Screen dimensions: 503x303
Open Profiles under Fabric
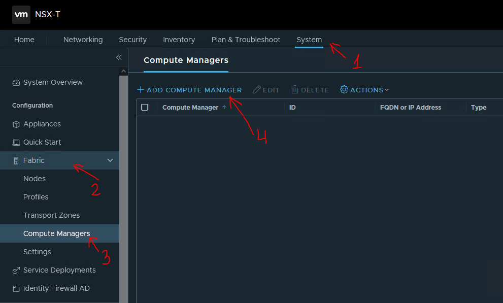coord(36,197)
